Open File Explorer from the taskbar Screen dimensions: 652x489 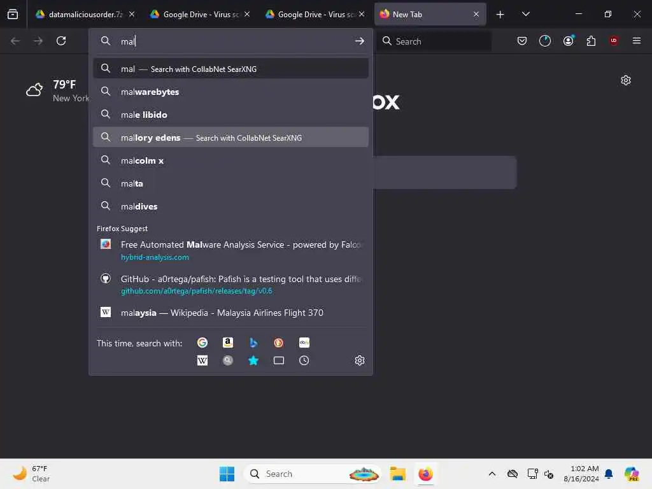[x=398, y=474]
